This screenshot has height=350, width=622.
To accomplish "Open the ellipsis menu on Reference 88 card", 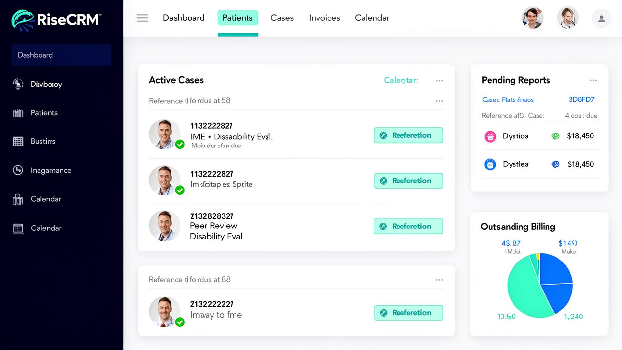I will [x=439, y=279].
